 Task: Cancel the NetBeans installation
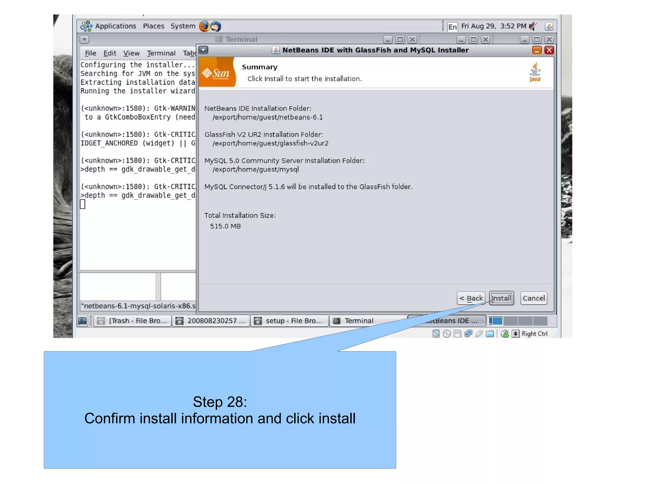point(534,298)
